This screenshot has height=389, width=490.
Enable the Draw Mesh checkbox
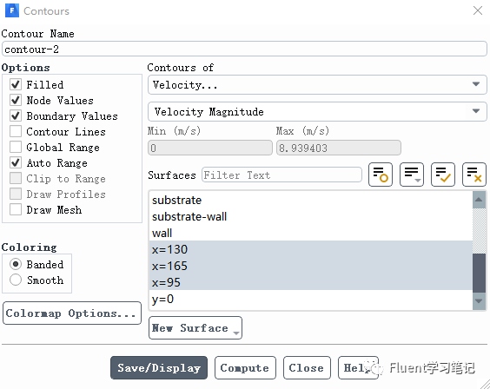16,209
